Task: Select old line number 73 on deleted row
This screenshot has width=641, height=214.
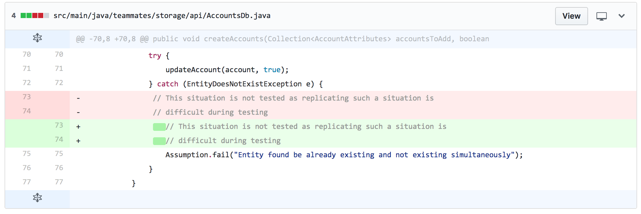Action: [x=27, y=97]
